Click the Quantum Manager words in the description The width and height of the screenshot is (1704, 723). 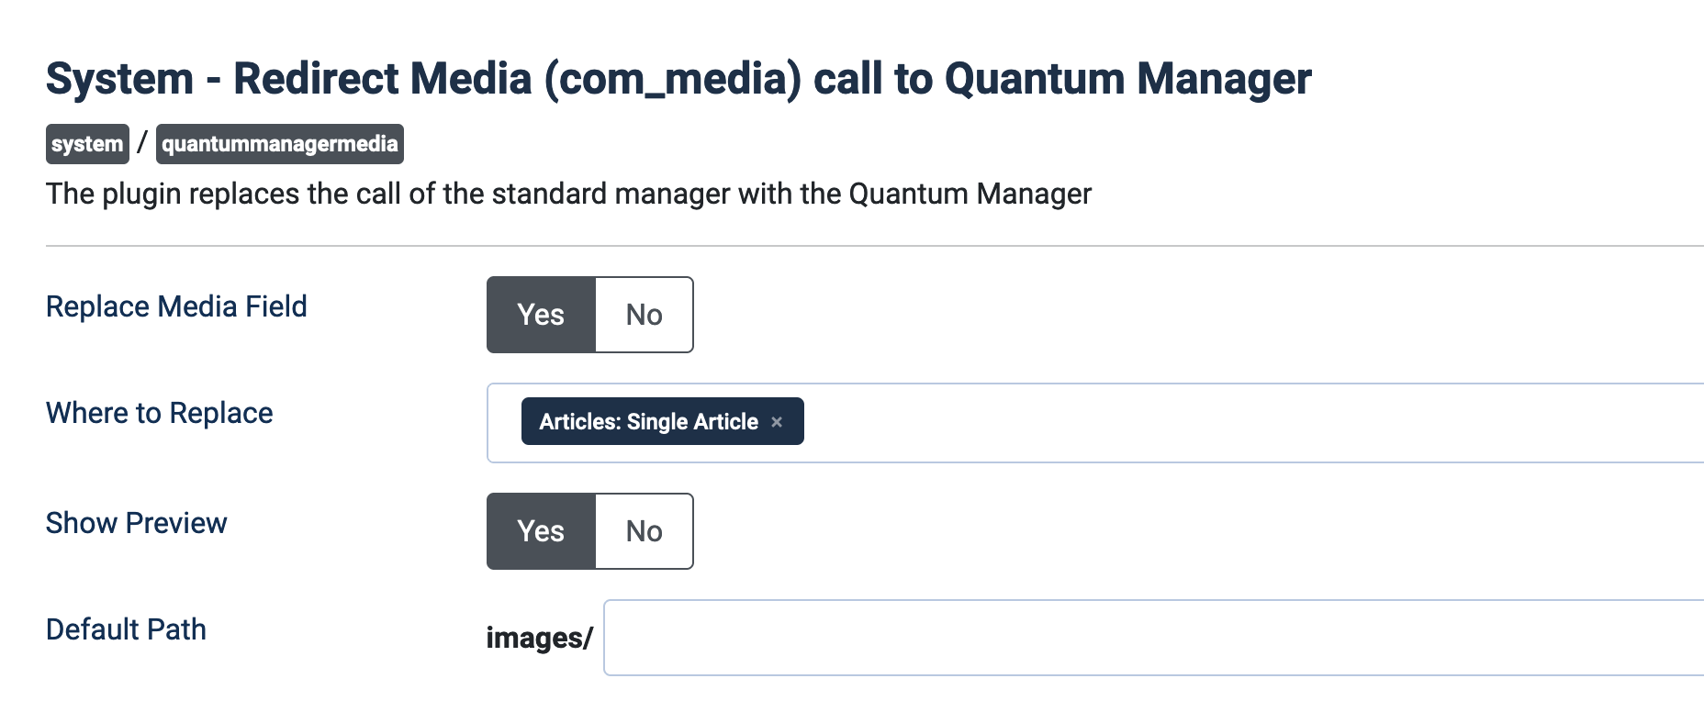tap(970, 195)
